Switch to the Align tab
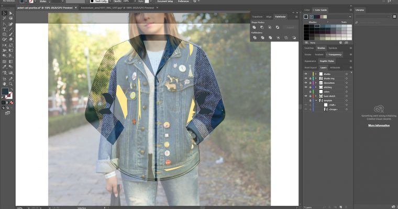 [x=269, y=17]
